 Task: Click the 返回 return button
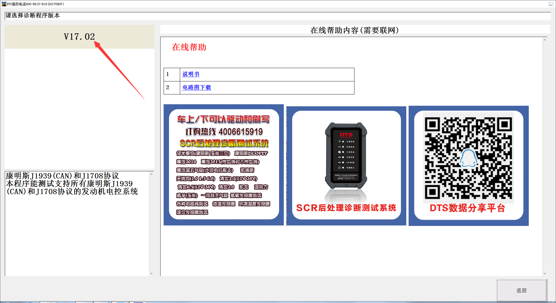[522, 290]
